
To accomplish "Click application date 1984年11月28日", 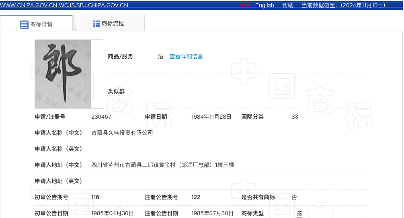I will [x=211, y=117].
